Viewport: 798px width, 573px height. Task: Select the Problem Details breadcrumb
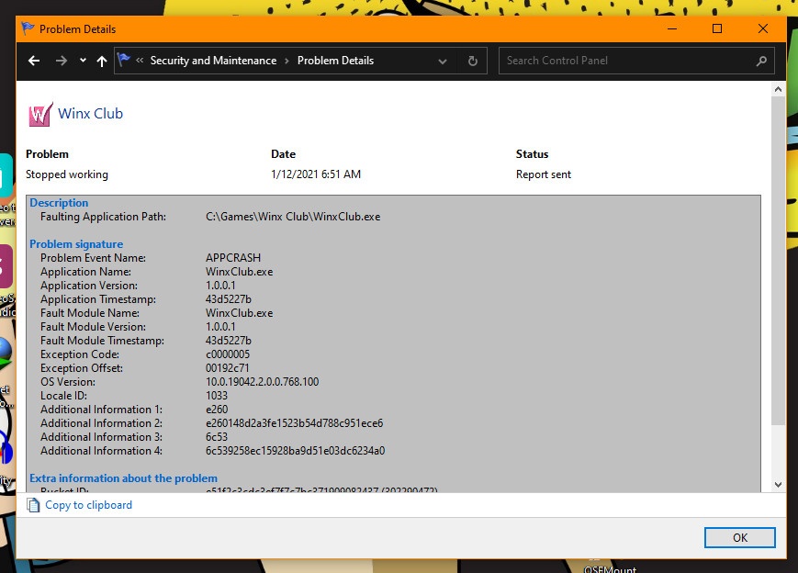click(335, 61)
